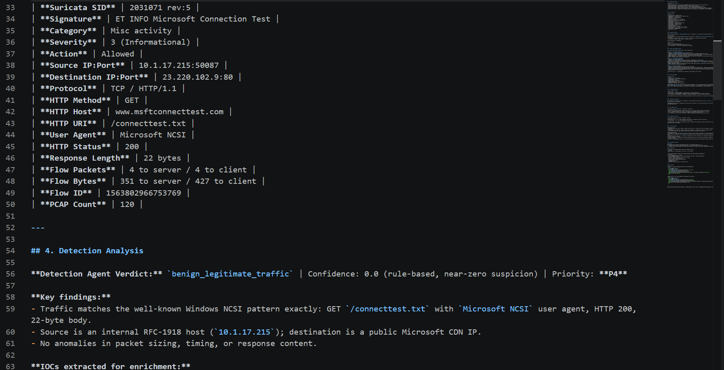
Task: Click the signature text ET INFO Microsoft Connection Test
Action: point(193,19)
